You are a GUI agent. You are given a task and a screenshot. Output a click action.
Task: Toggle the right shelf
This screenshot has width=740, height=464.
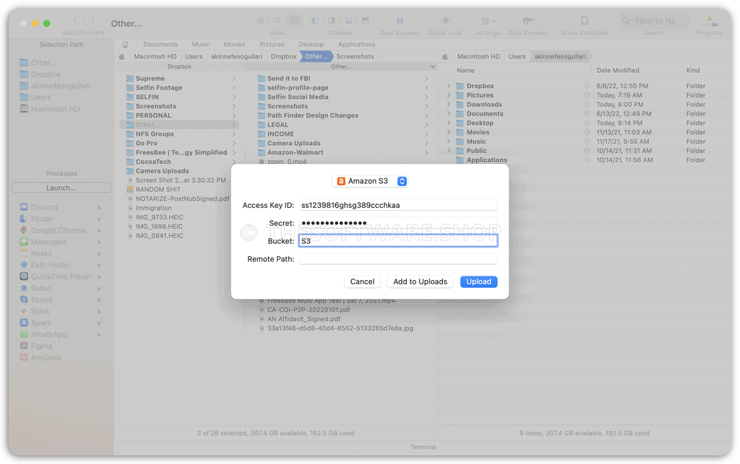332,21
